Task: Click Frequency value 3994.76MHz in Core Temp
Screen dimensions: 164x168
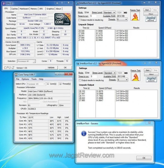Action: 49,98
